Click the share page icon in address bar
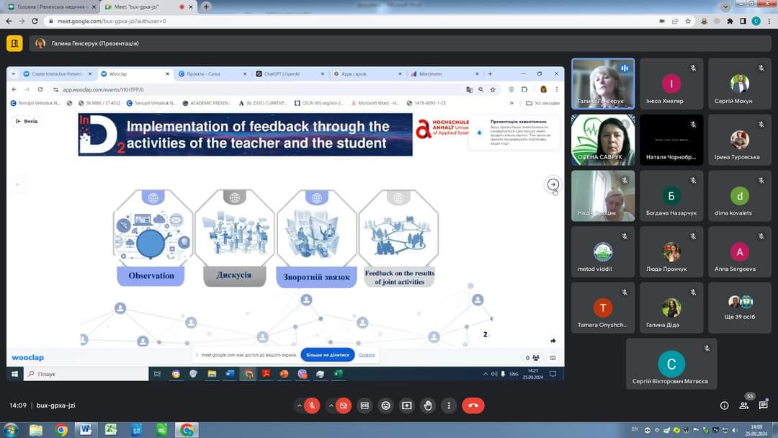The height and width of the screenshot is (438, 778). (x=675, y=21)
